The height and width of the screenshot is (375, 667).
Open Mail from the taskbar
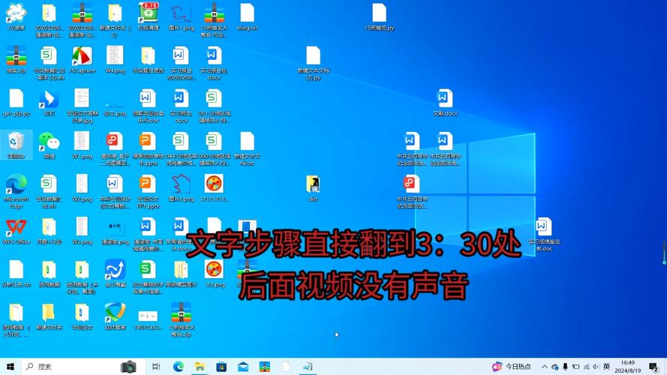point(243,367)
